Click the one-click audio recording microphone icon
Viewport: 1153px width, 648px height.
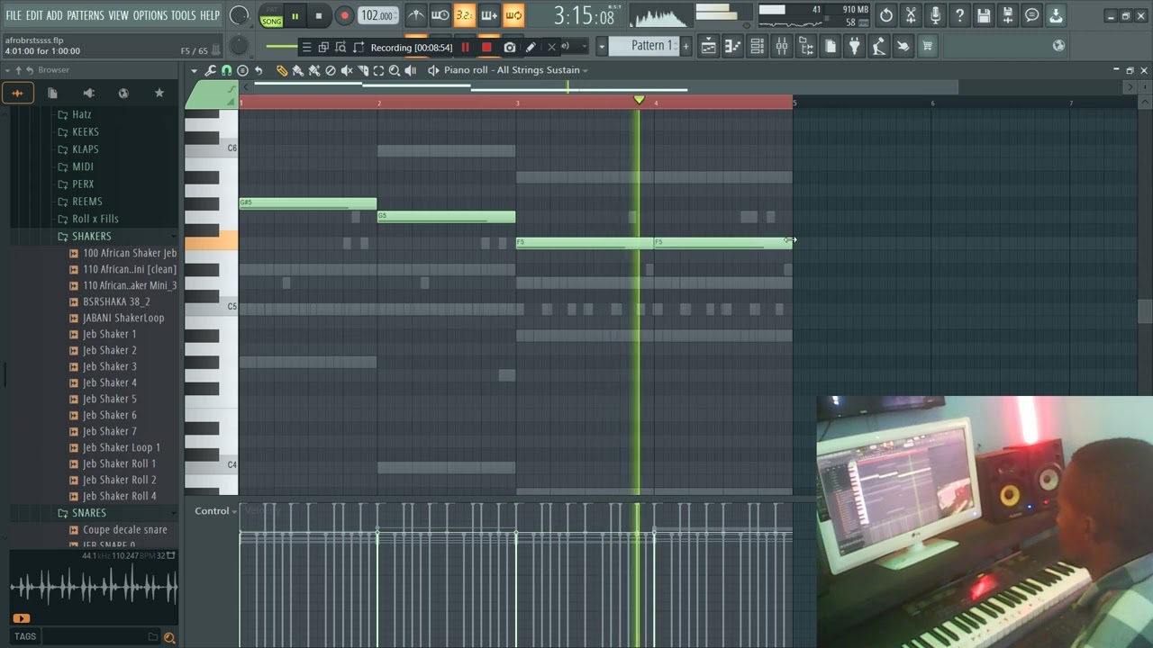click(x=935, y=15)
